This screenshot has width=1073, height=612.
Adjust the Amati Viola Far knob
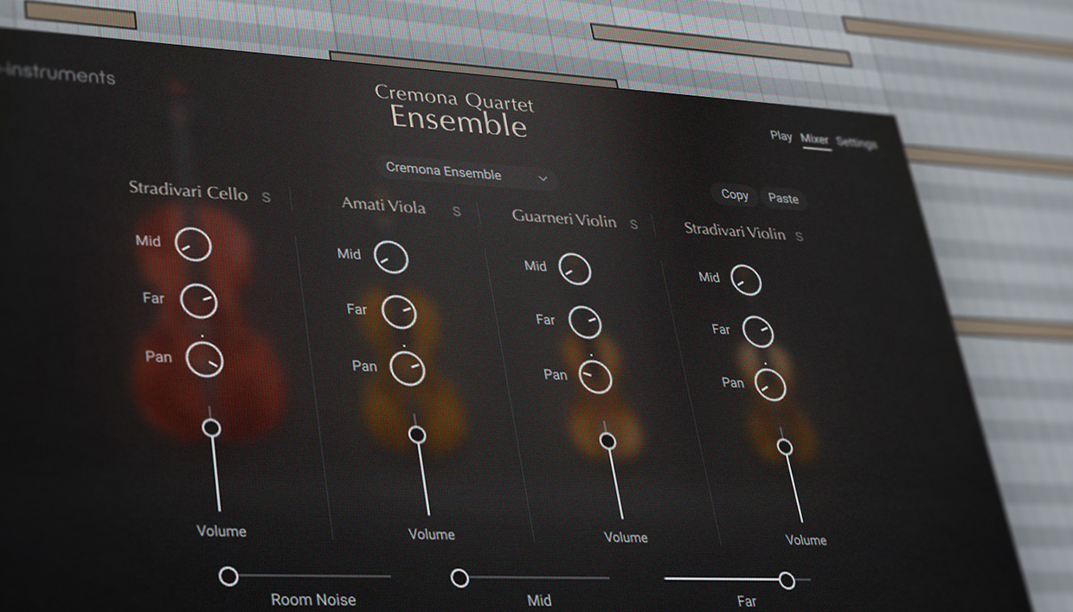tap(399, 312)
